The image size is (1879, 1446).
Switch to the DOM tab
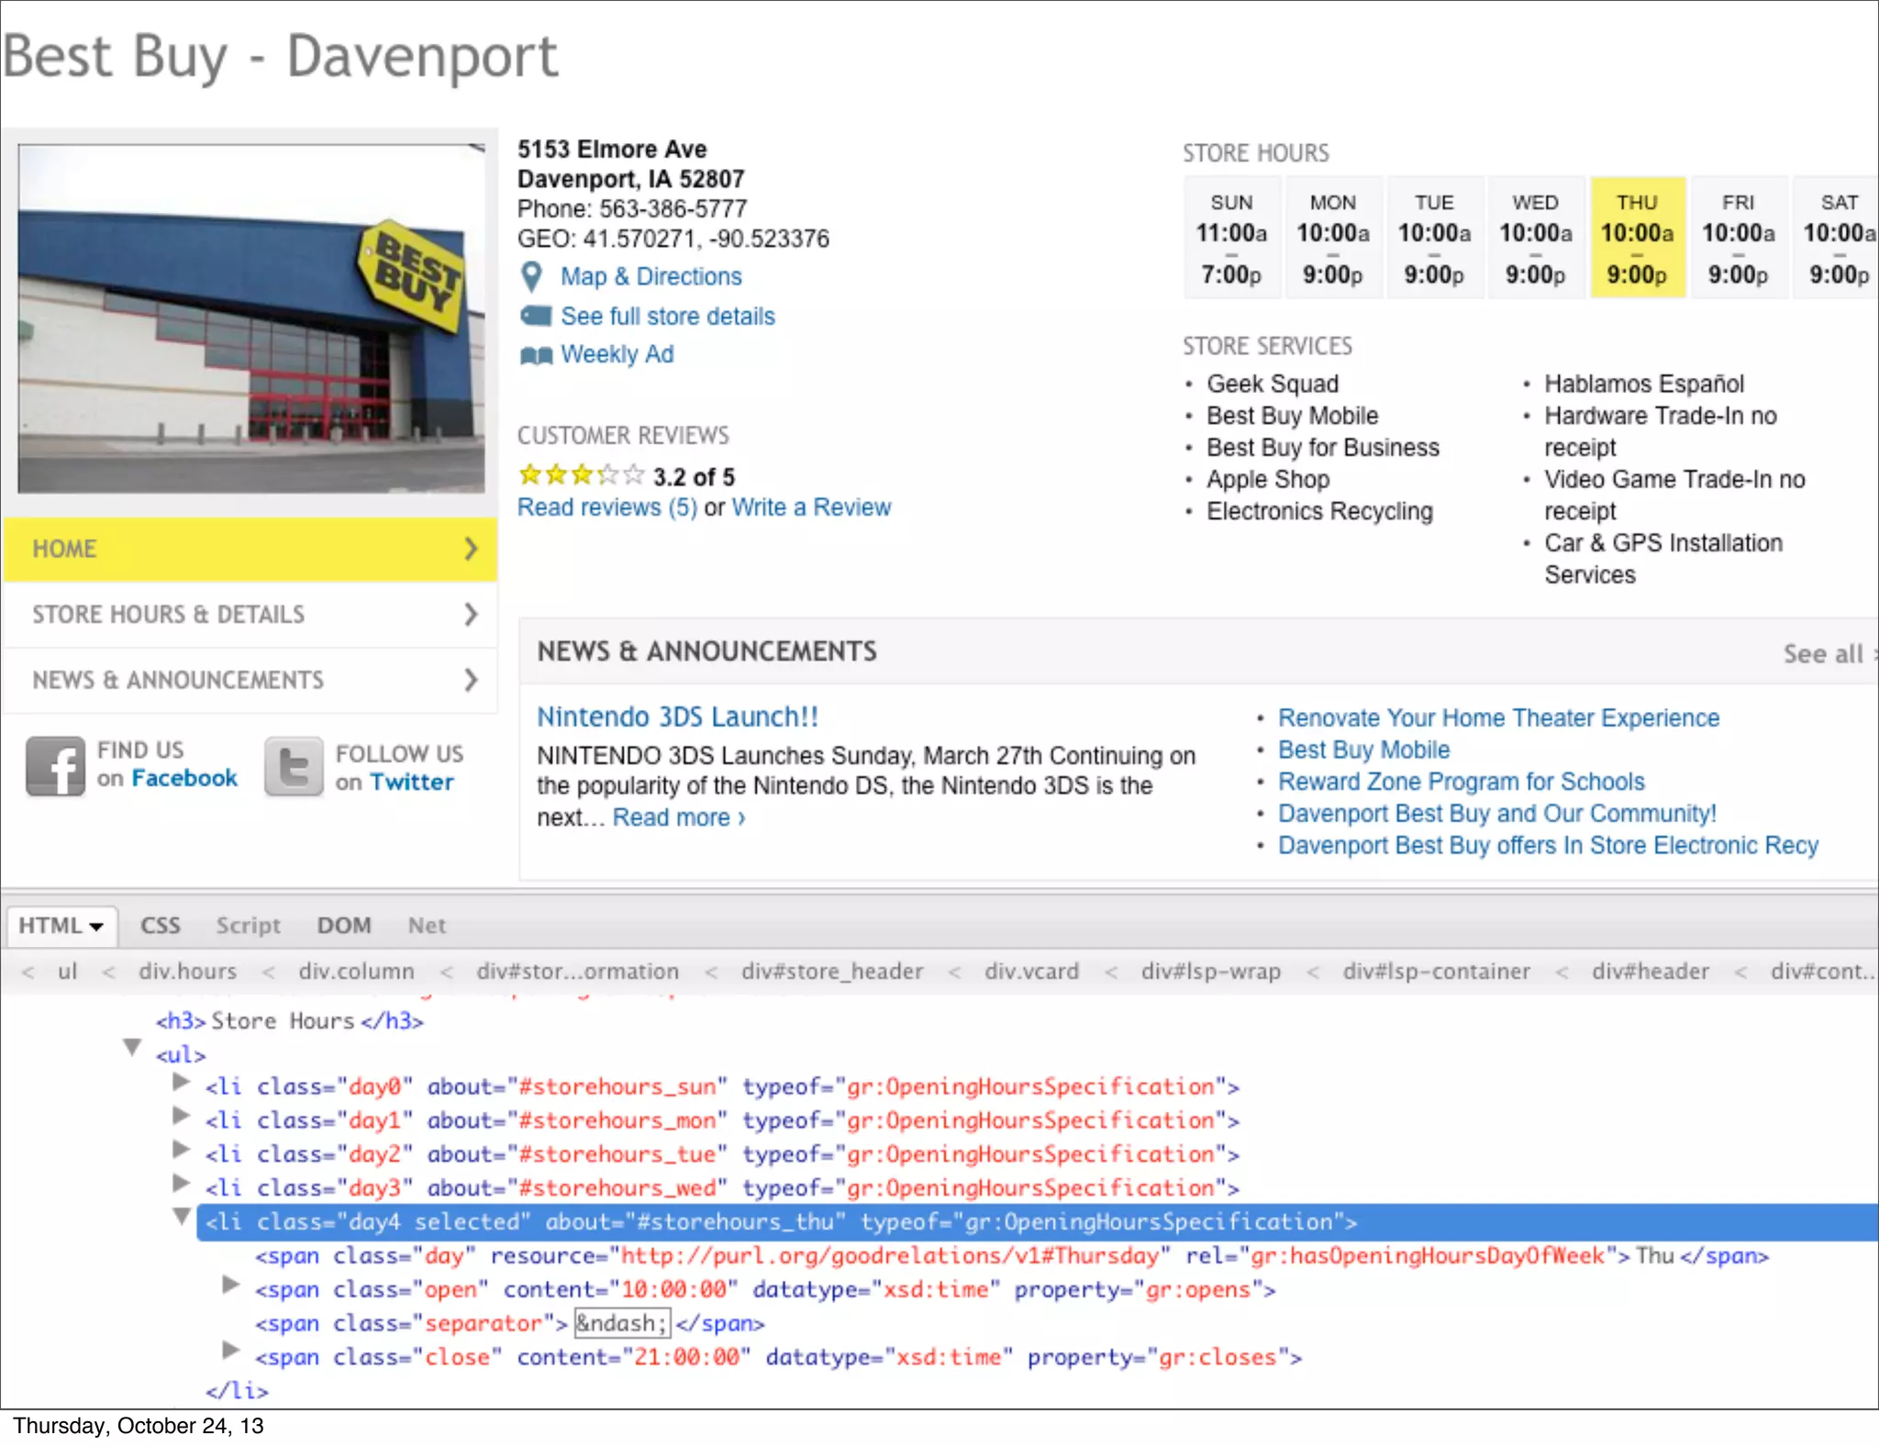344,925
